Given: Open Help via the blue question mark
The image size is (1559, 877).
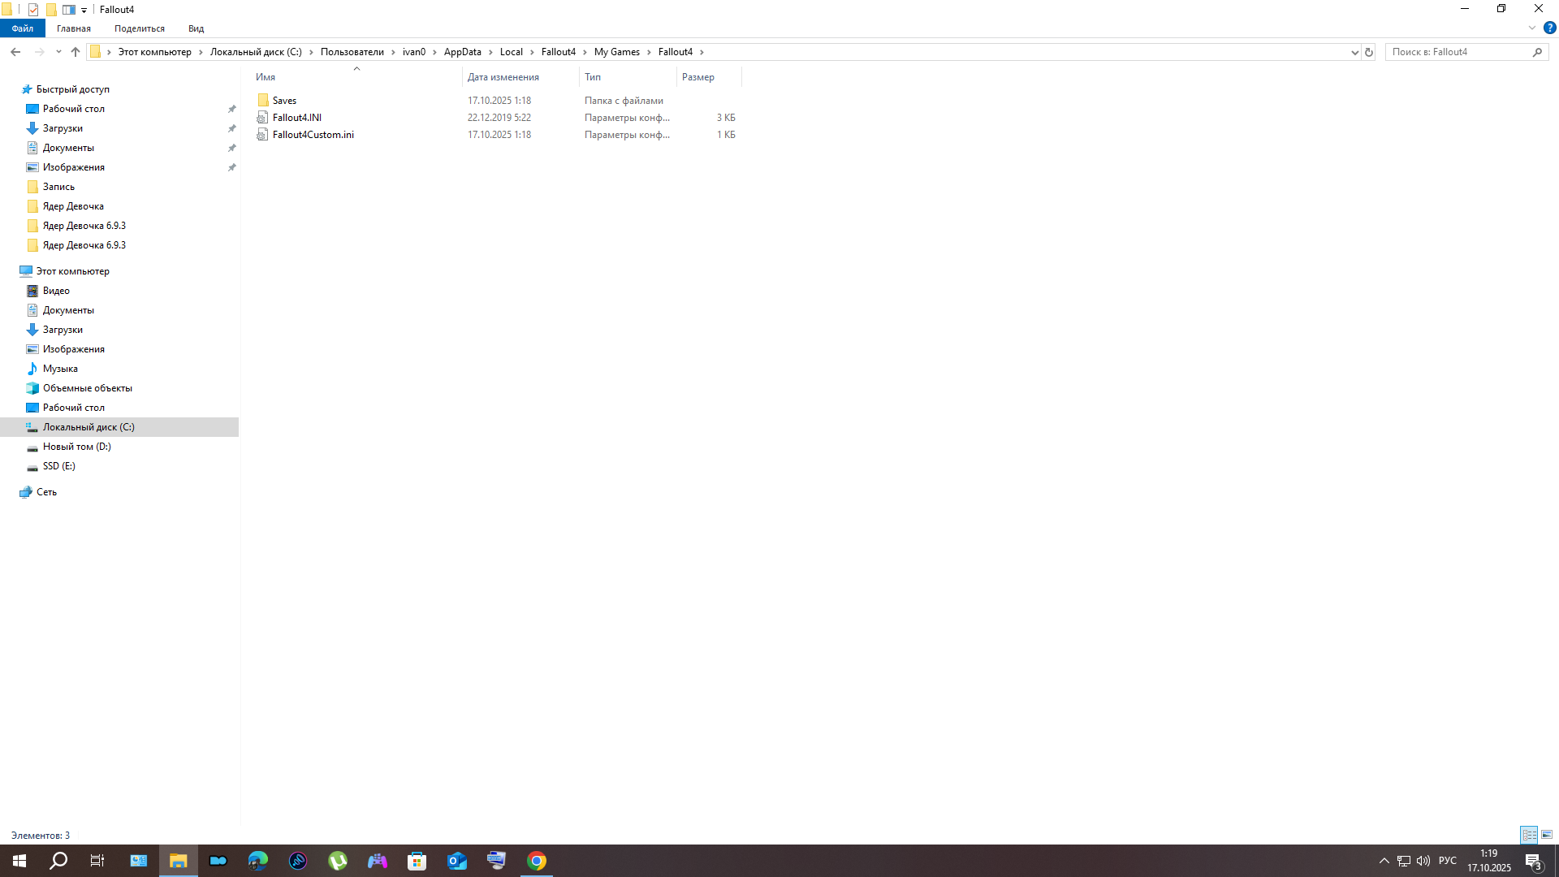Looking at the screenshot, I should (1549, 28).
